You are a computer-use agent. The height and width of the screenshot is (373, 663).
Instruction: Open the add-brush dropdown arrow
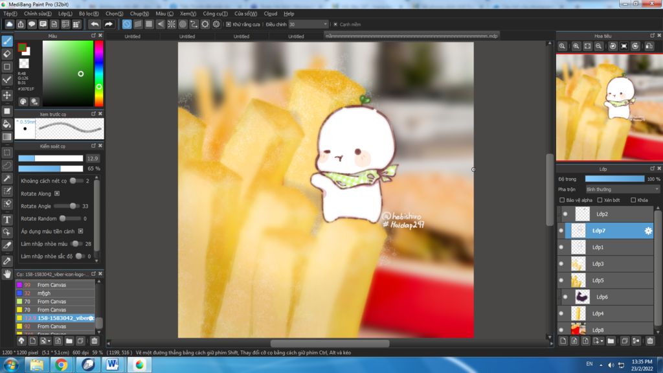pyautogui.click(x=49, y=341)
